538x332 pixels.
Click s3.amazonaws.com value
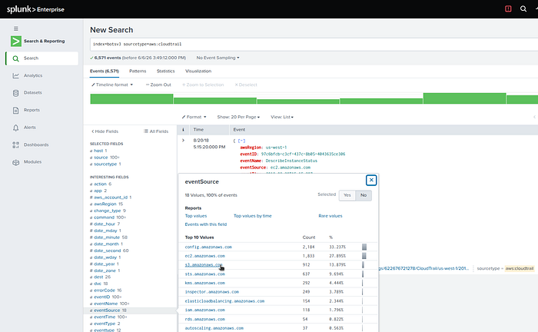[x=204, y=265]
